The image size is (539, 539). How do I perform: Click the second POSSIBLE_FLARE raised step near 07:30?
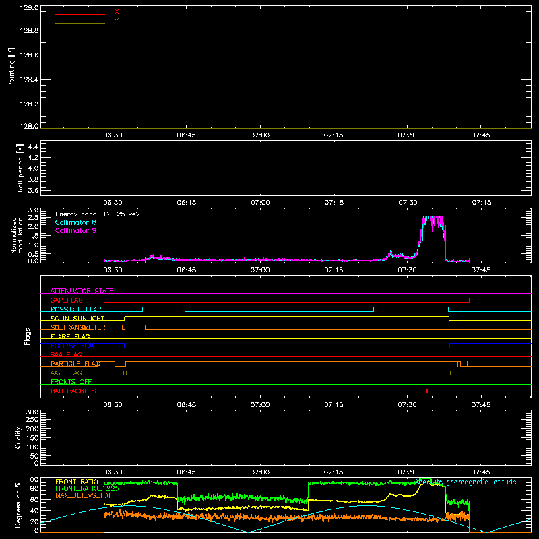411,307
